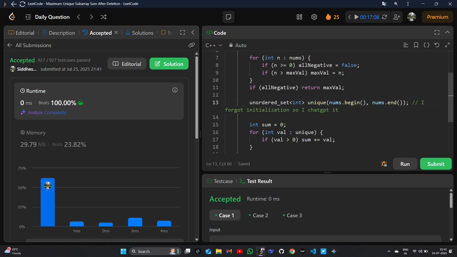
Task: Select Case 3 test case
Action: coord(292,215)
